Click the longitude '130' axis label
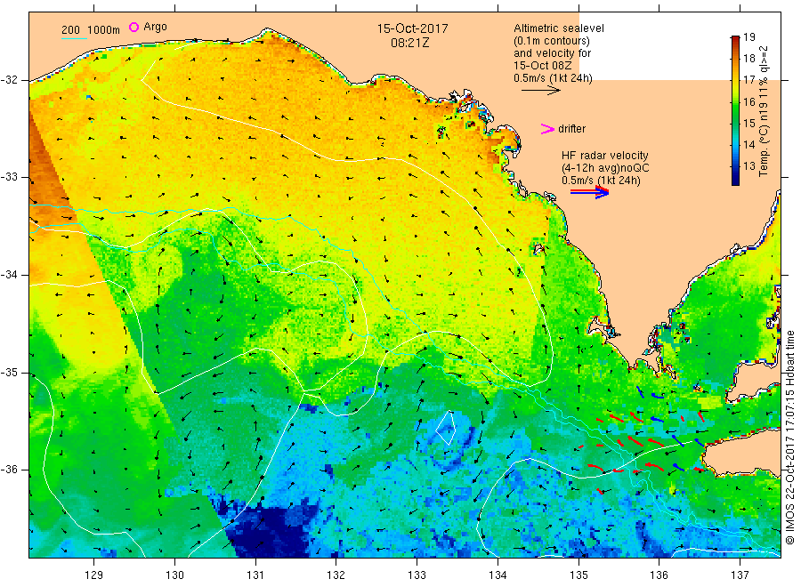This screenshot has width=801, height=587. tap(174, 575)
